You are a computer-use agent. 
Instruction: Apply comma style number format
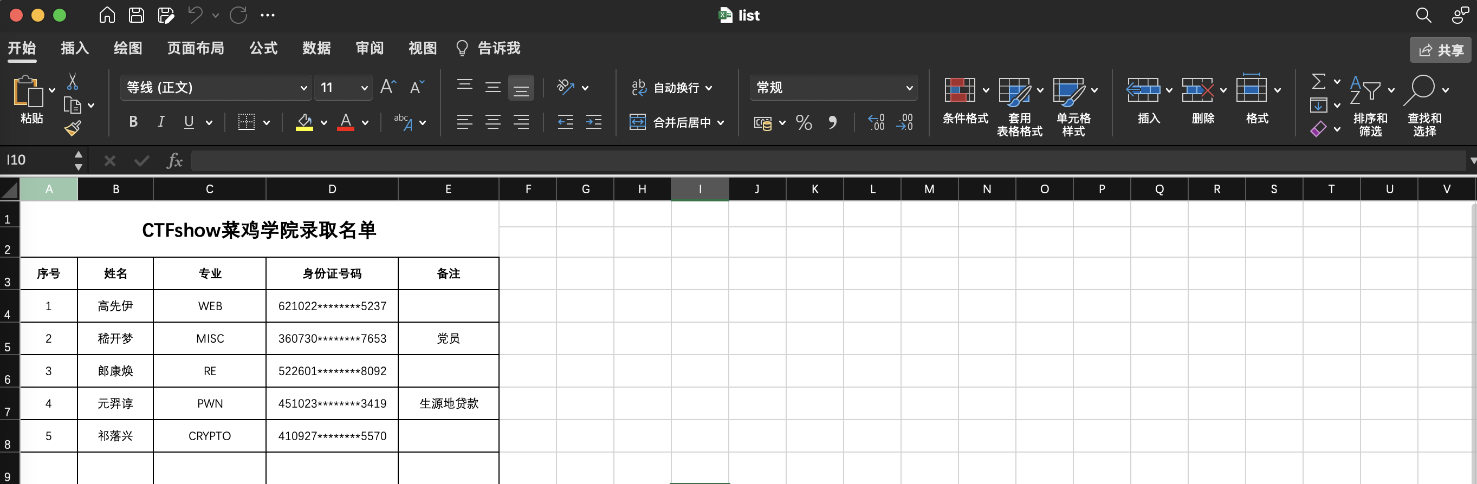(x=833, y=122)
